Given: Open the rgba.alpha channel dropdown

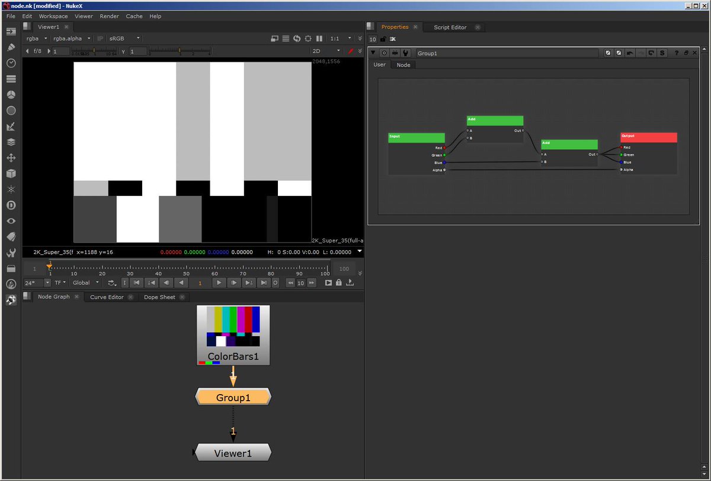Looking at the screenshot, I should (72, 38).
